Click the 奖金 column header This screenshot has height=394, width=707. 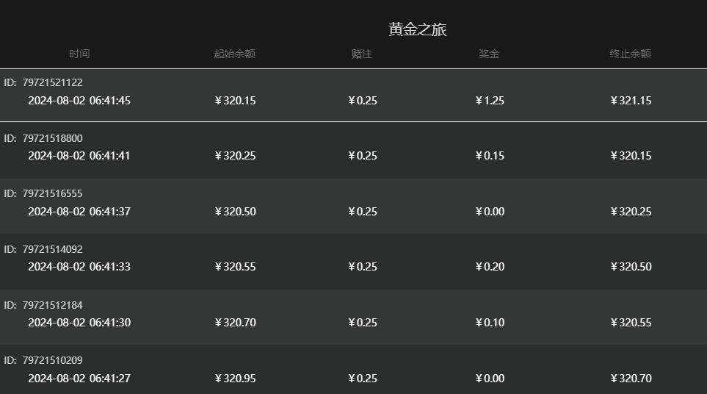tap(489, 54)
